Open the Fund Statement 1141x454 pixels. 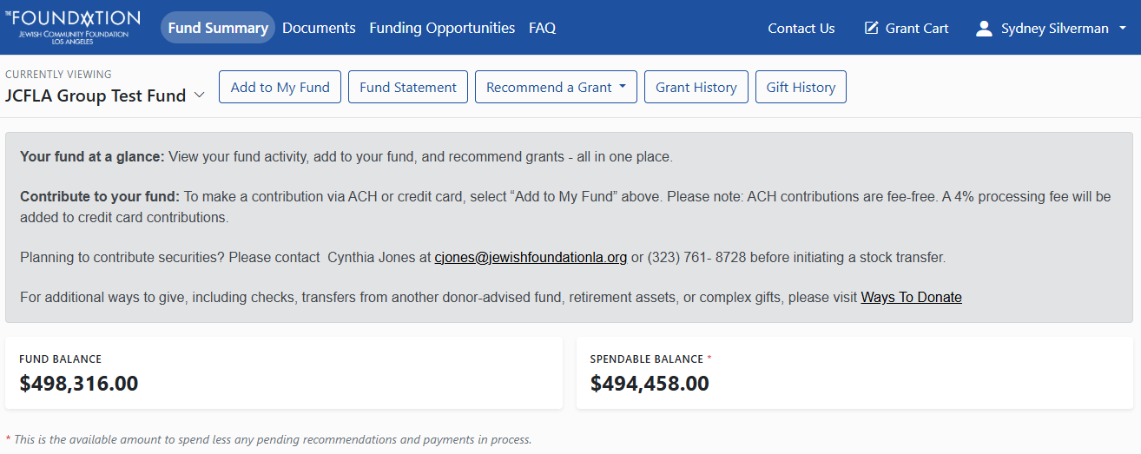point(408,87)
